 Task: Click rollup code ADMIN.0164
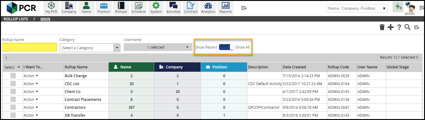(x=339, y=84)
